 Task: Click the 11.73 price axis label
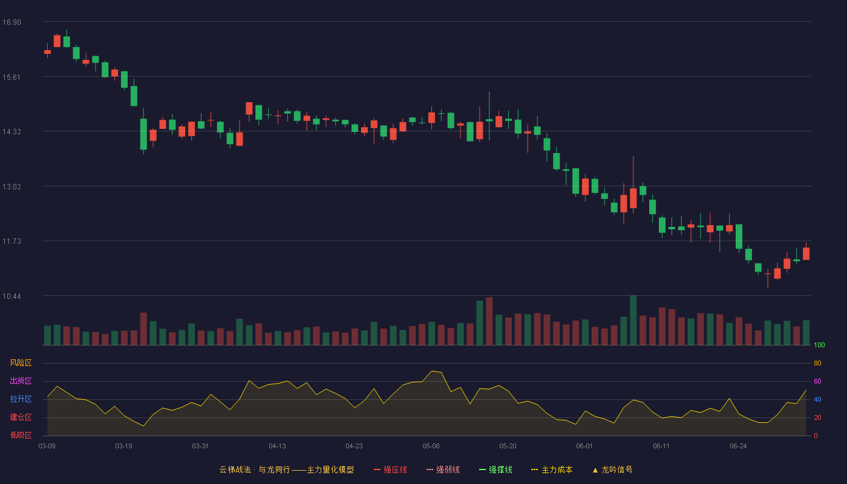coord(11,241)
